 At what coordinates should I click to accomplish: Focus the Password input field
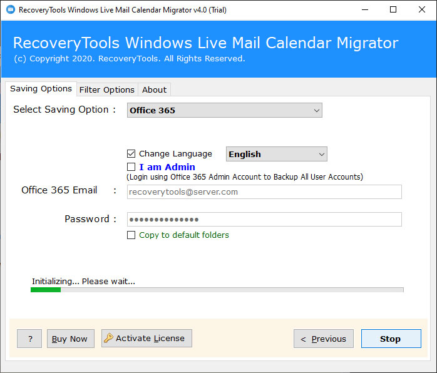click(x=264, y=220)
